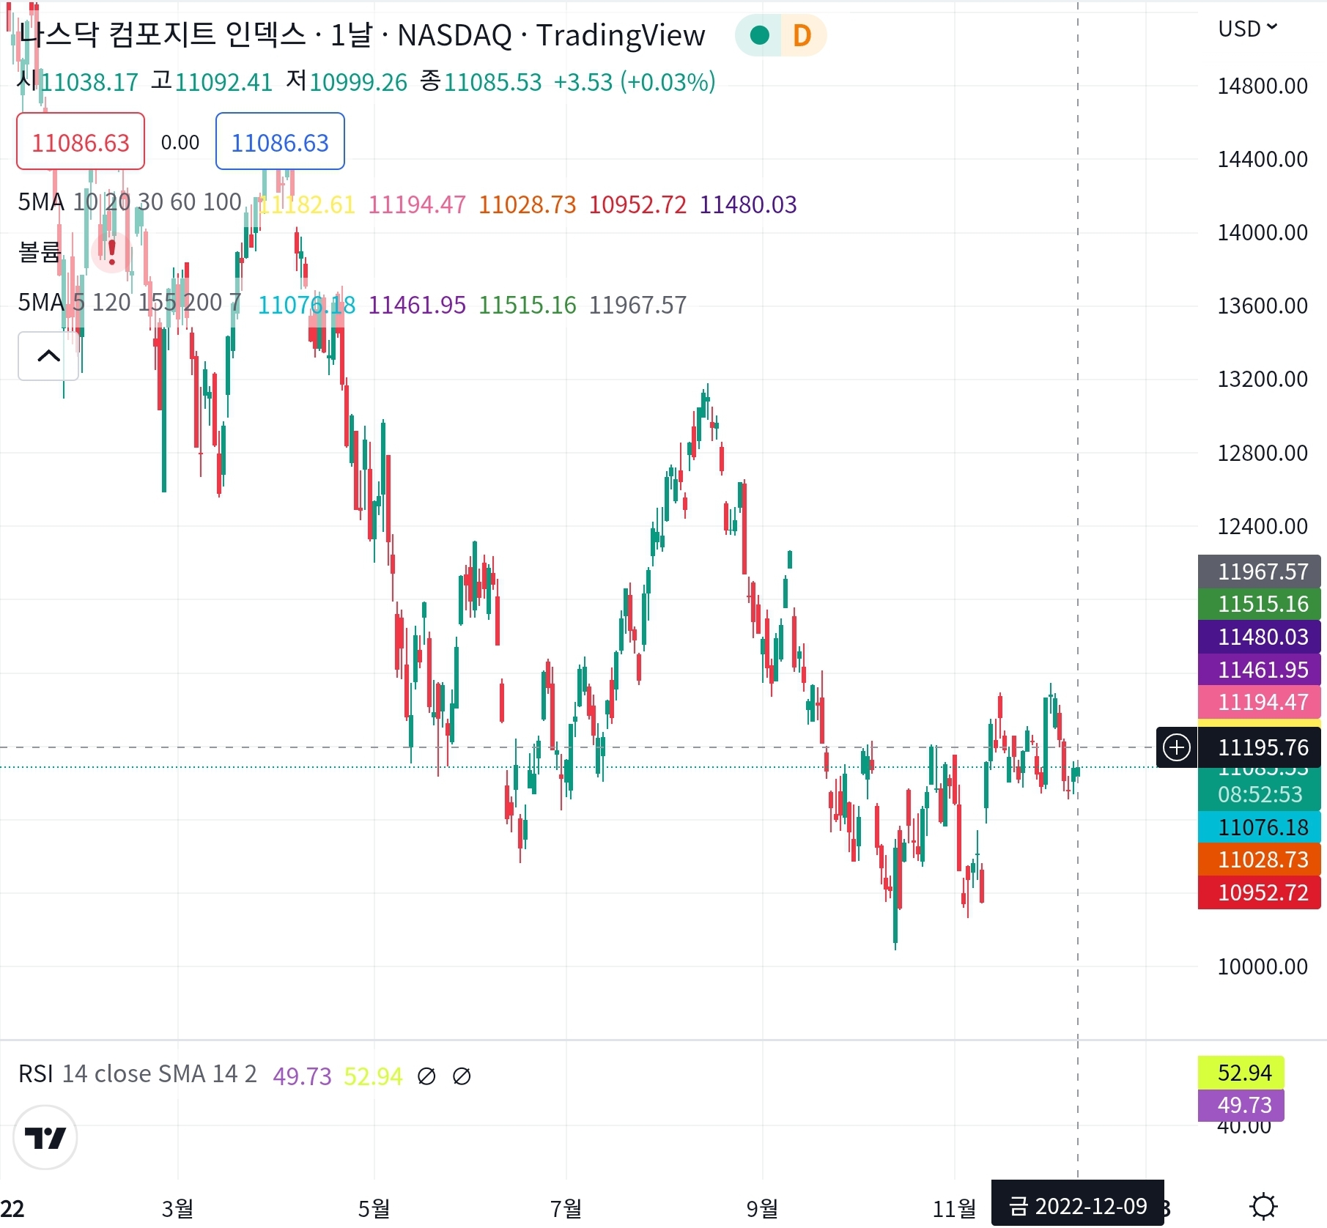Open the USD currency dropdown
The height and width of the screenshot is (1228, 1327).
click(1247, 29)
